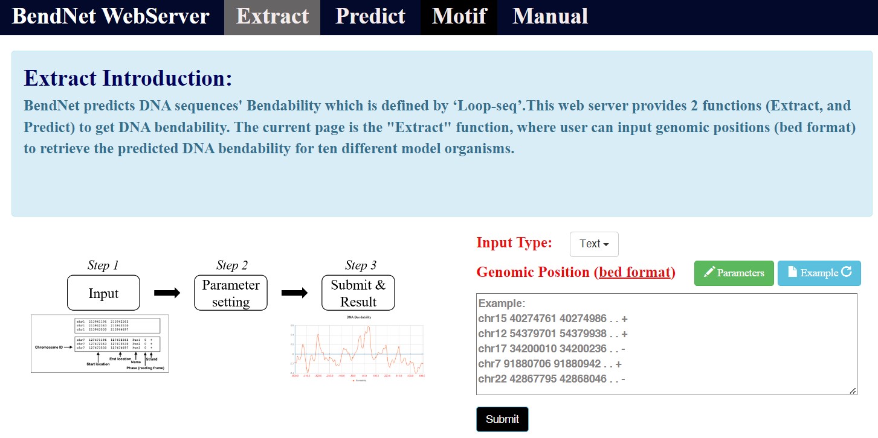Screen dimensions: 878x438
Task: Click the arrow between Step 2 and Step 3
Action: tap(294, 293)
